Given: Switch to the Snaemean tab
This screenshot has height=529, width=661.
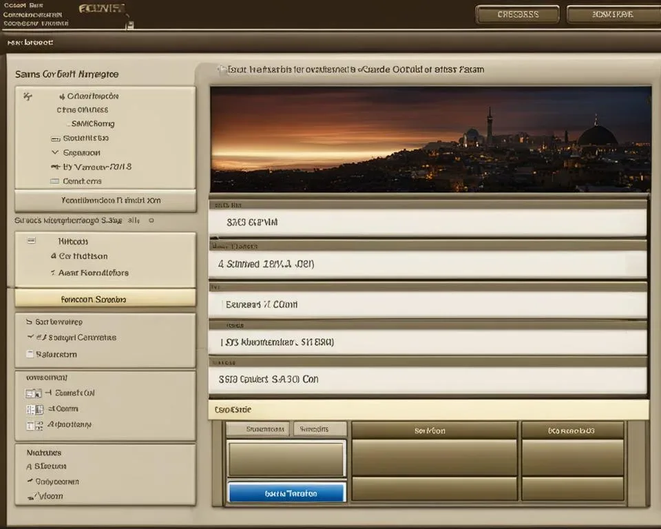Looking at the screenshot, I should 257,429.
